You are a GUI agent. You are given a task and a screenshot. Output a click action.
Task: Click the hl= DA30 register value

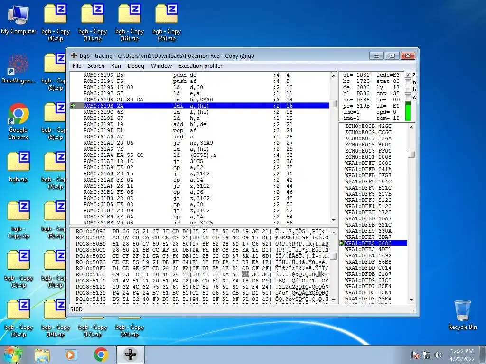tap(356, 93)
